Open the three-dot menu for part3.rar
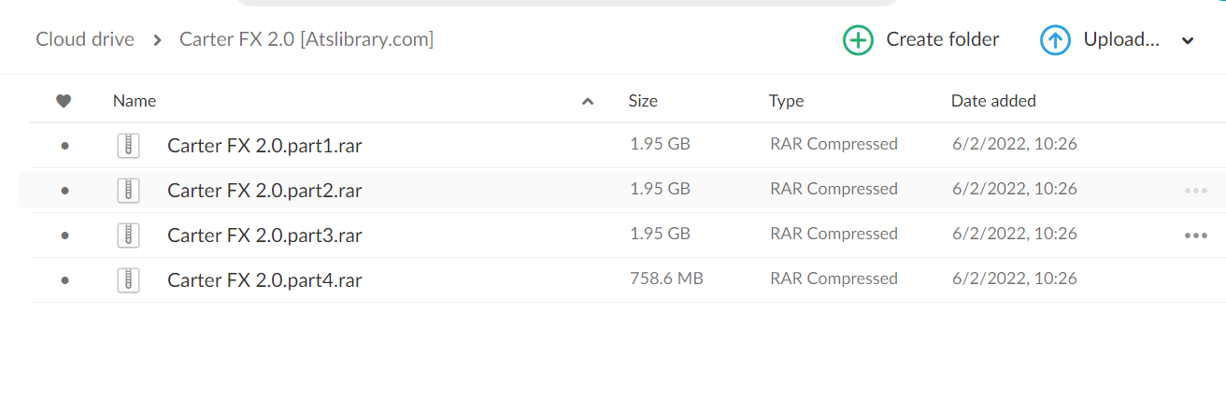This screenshot has height=400, width=1226. coord(1195,236)
